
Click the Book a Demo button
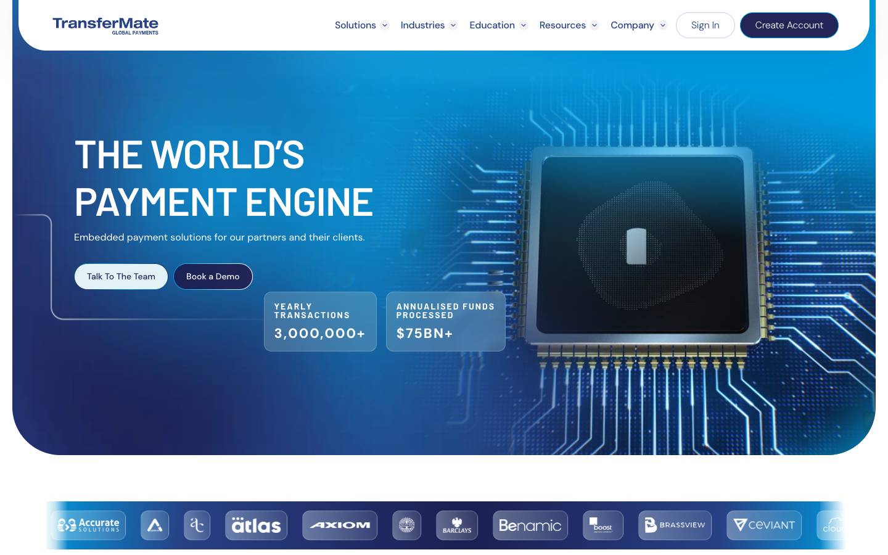click(213, 276)
